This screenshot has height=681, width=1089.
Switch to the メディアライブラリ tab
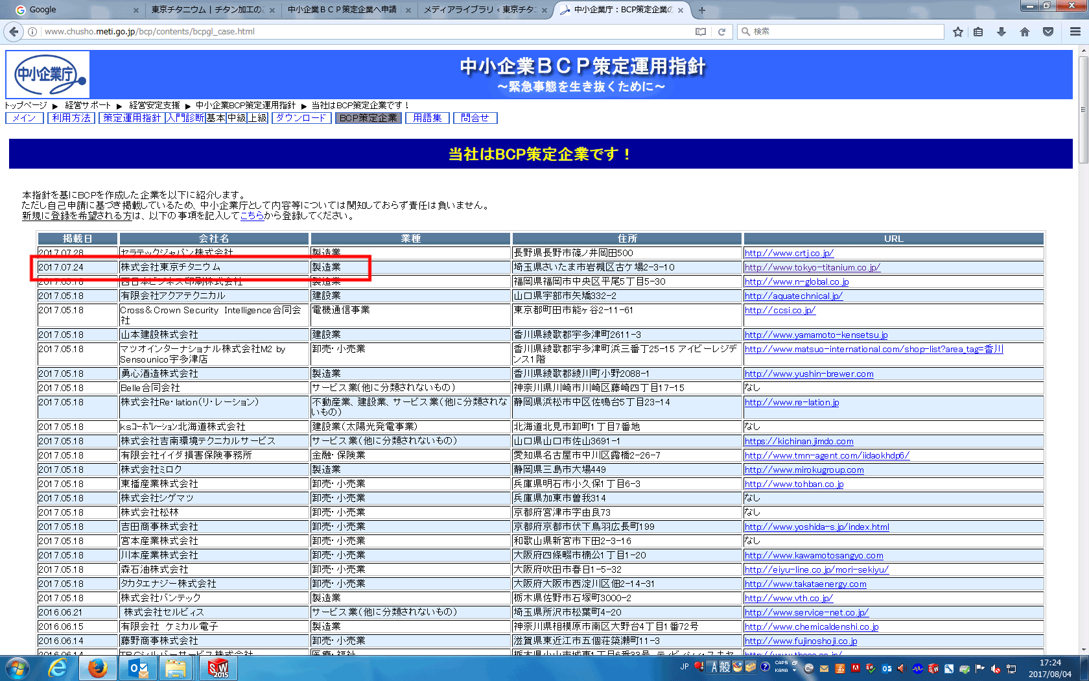tap(478, 10)
